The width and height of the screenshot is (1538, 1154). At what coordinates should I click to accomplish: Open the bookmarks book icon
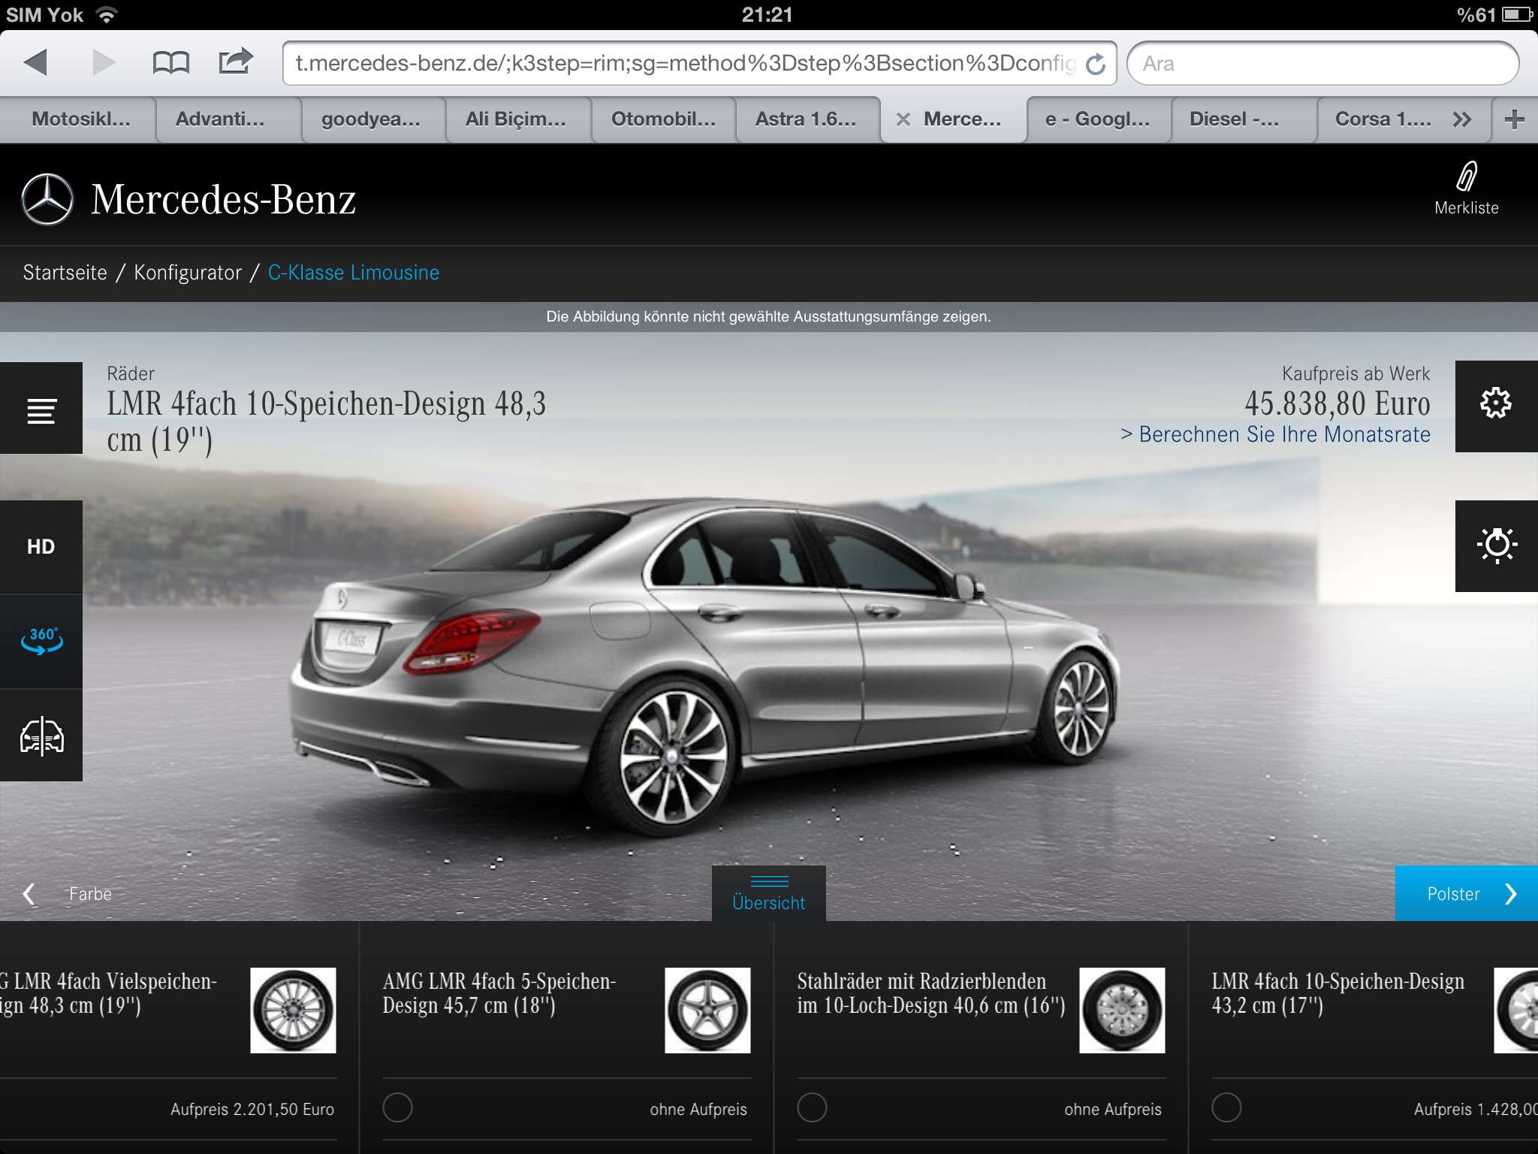170,62
